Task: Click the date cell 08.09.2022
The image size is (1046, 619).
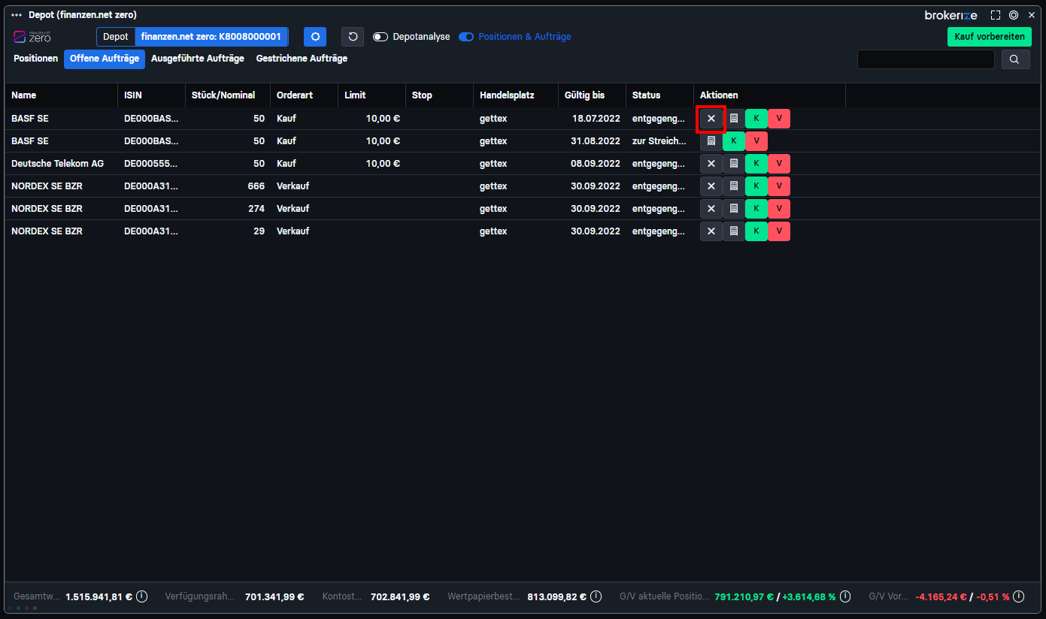Action: pyautogui.click(x=593, y=164)
